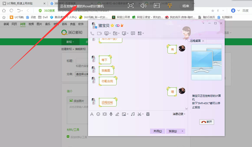Click the music note icon

[133, 114]
